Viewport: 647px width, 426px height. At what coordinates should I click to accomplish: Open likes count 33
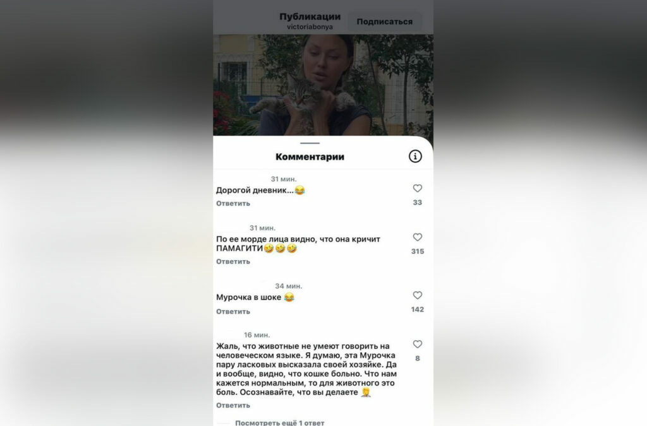pos(418,203)
